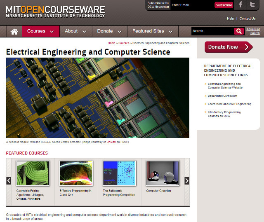This screenshot has width=264, height=222.
Task: Expand the About menu chevron
Action: (x=84, y=31)
